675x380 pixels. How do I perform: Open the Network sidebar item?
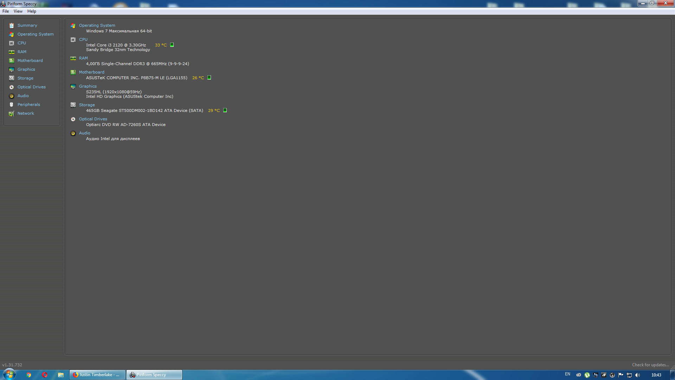(26, 113)
